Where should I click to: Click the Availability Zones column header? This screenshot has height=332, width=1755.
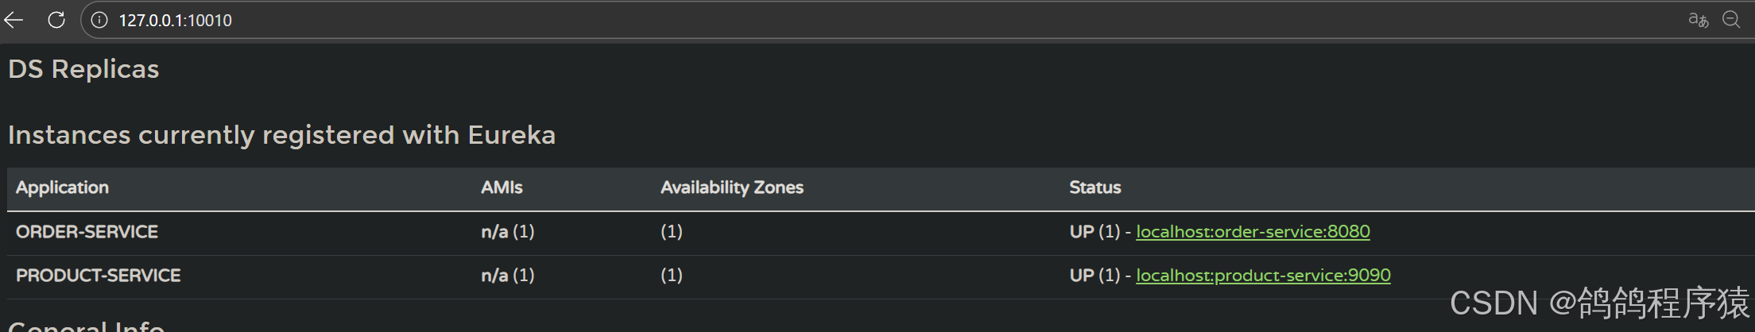(x=731, y=187)
